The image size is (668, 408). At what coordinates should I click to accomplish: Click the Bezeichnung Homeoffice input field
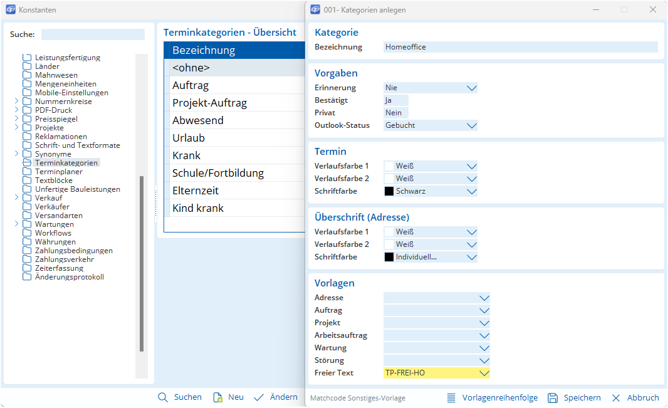click(x=521, y=47)
